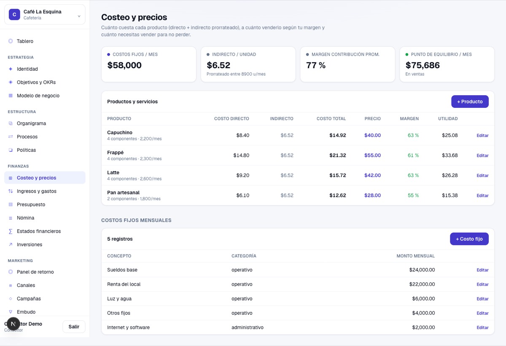Edit the Internet y software fixed cost
This screenshot has width=506, height=346.
482,327
